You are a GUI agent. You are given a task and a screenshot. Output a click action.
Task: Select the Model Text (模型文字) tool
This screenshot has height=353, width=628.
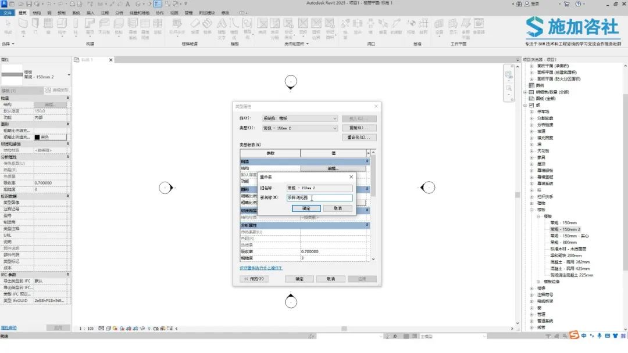[x=222, y=28]
